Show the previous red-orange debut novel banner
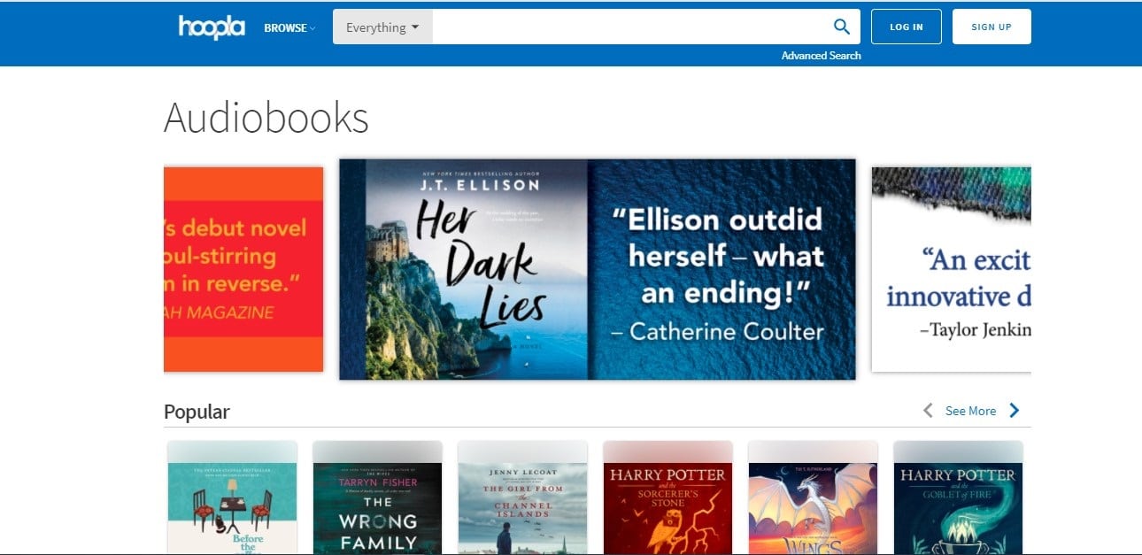Image resolution: width=1142 pixels, height=555 pixels. click(x=243, y=269)
